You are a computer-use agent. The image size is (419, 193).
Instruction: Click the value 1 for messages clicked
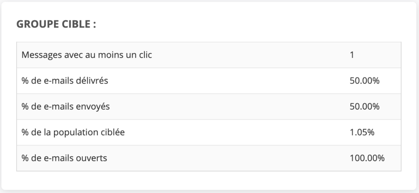352,55
